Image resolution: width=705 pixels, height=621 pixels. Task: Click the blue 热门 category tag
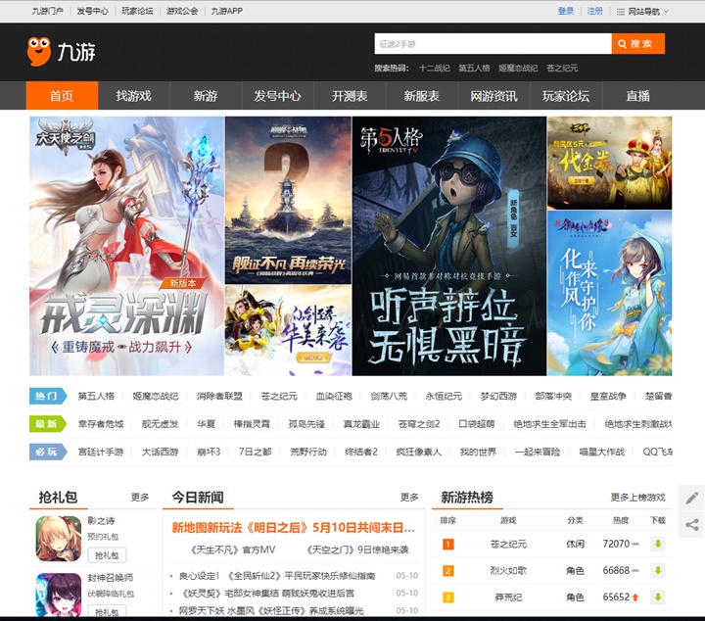coord(48,396)
